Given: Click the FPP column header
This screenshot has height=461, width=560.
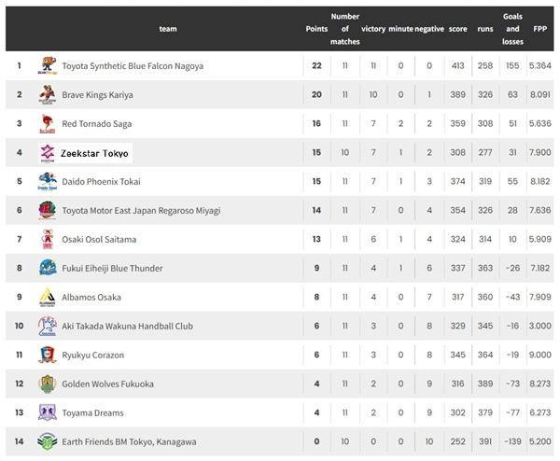Looking at the screenshot, I should tap(540, 29).
